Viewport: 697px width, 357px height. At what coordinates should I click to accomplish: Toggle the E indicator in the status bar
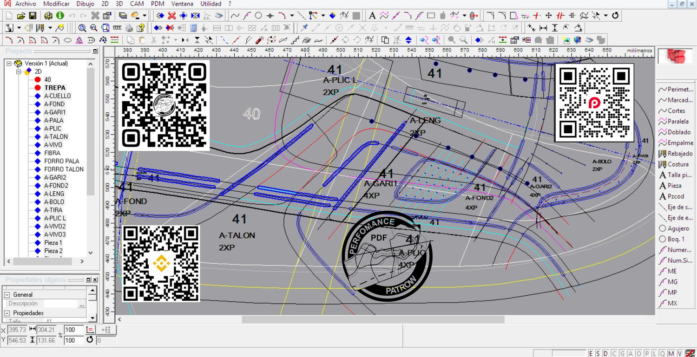[x=591, y=353]
